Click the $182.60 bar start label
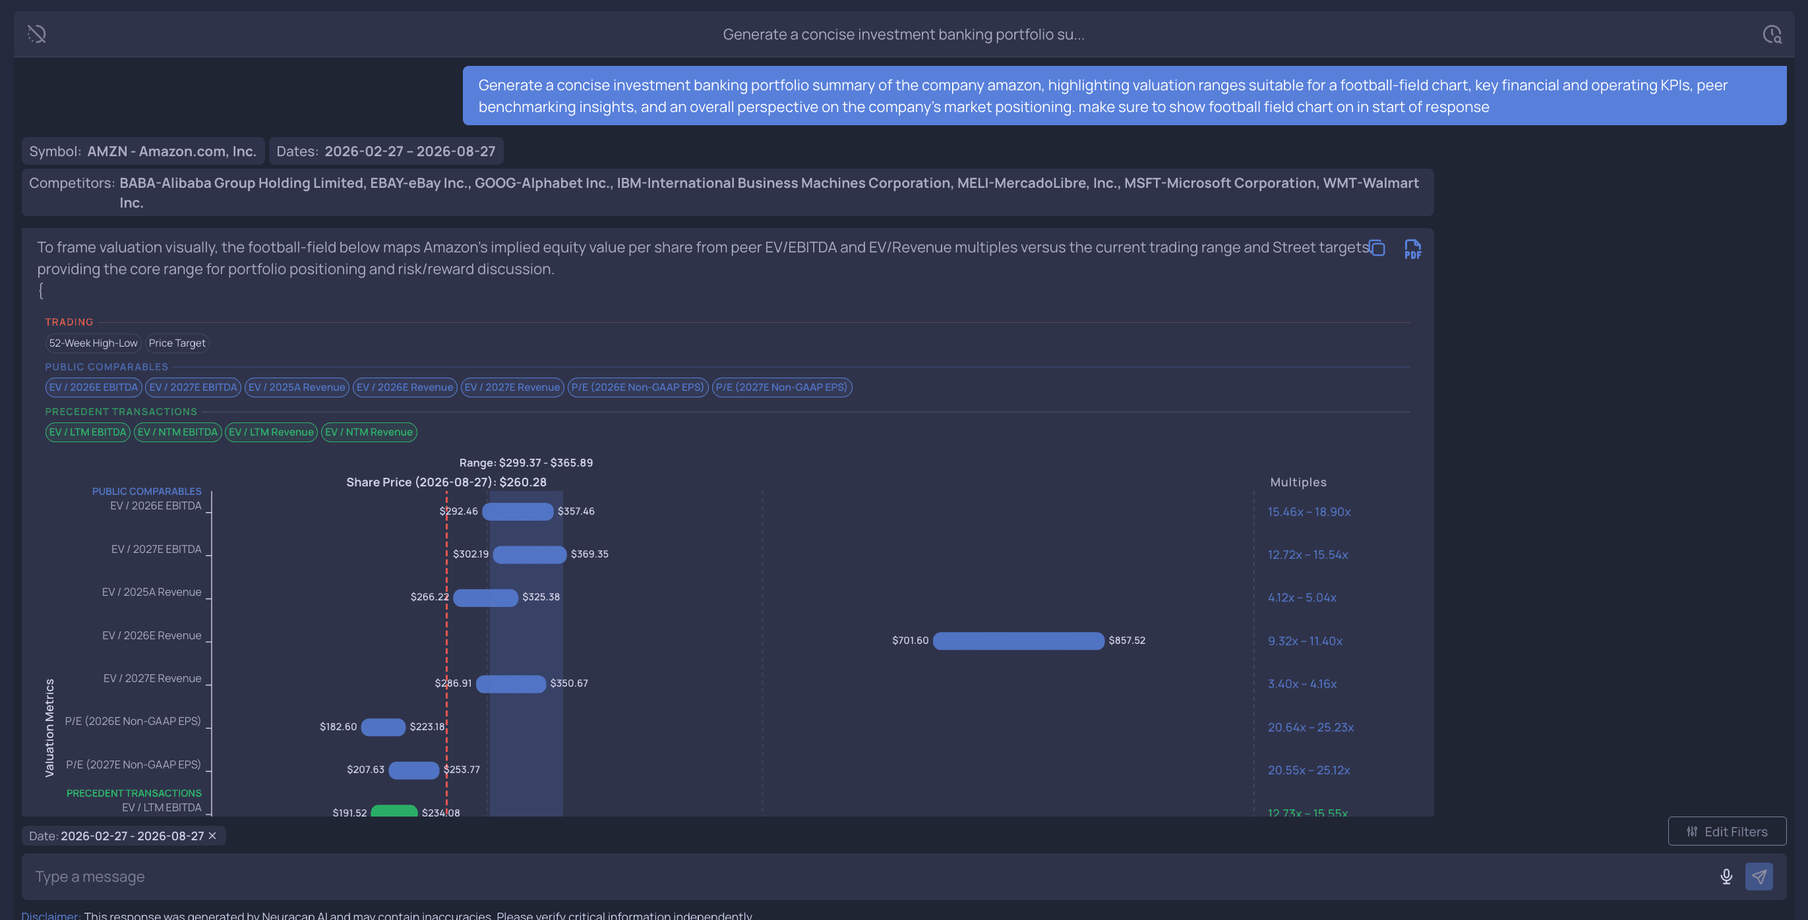 coord(338,727)
